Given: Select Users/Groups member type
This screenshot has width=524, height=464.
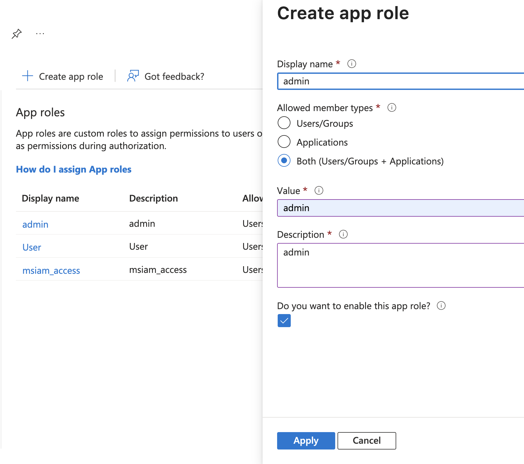Looking at the screenshot, I should click(x=284, y=123).
